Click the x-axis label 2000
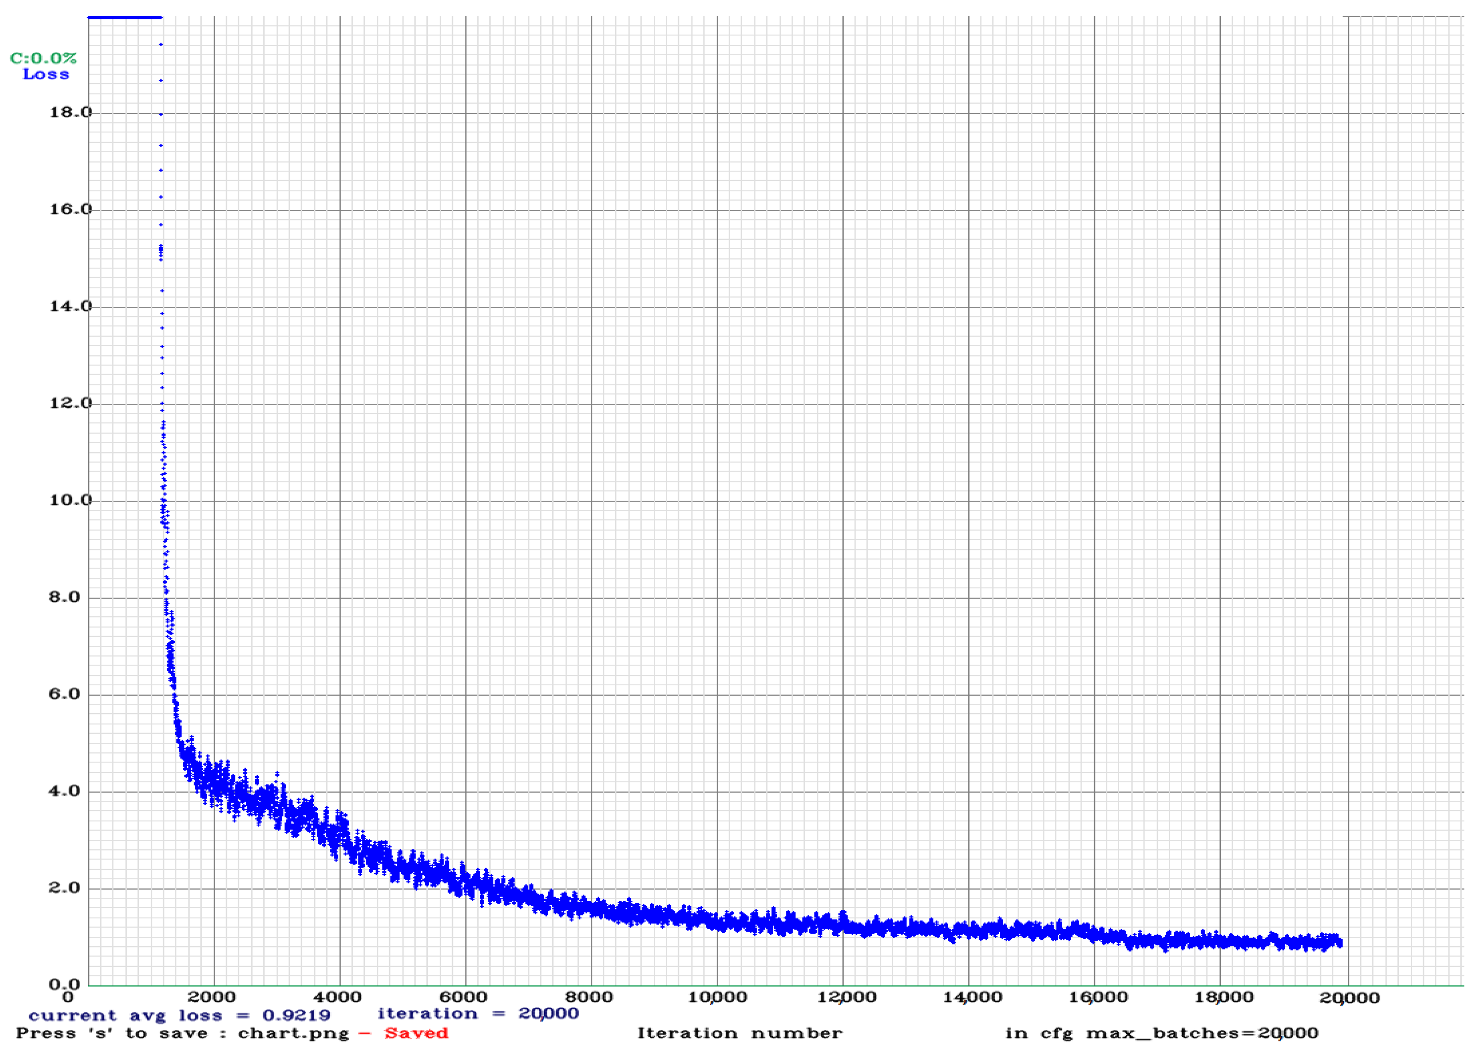This screenshot has height=1050, width=1481. 212,997
